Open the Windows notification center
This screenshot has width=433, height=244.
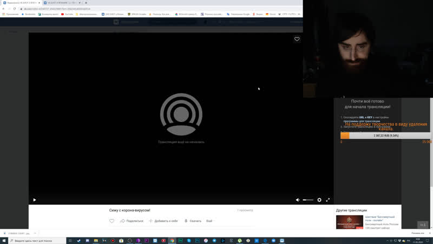click(428, 241)
